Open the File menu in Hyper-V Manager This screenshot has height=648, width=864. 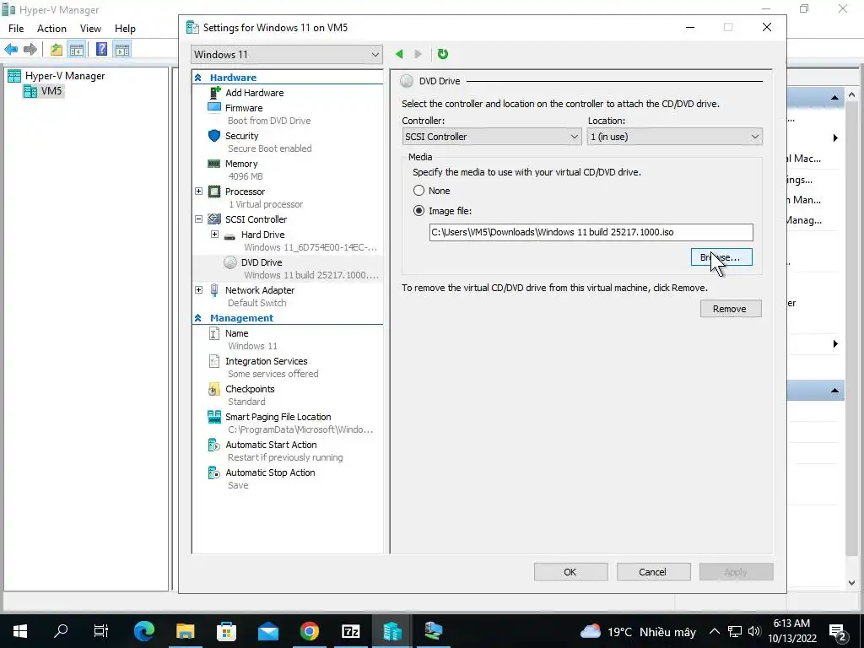(16, 29)
